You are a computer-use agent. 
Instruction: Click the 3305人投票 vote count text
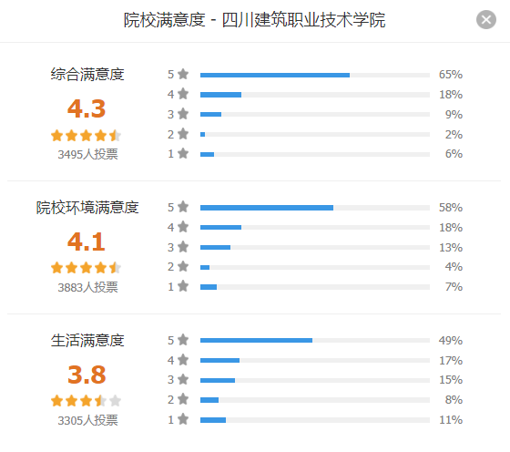click(x=87, y=420)
